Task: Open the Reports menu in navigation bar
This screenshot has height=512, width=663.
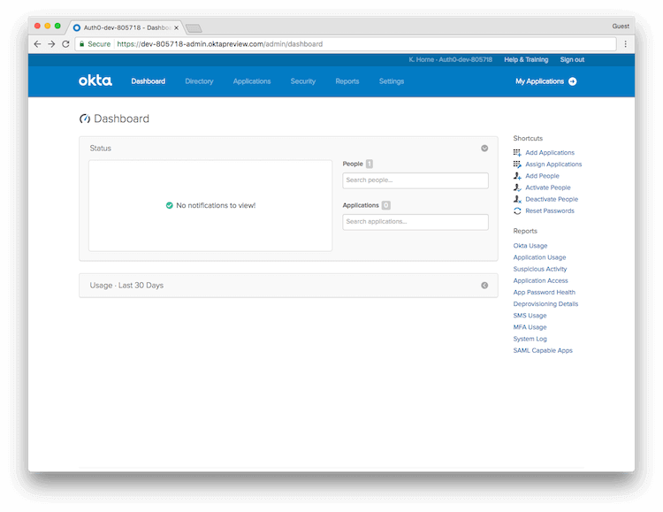Action: click(x=347, y=81)
